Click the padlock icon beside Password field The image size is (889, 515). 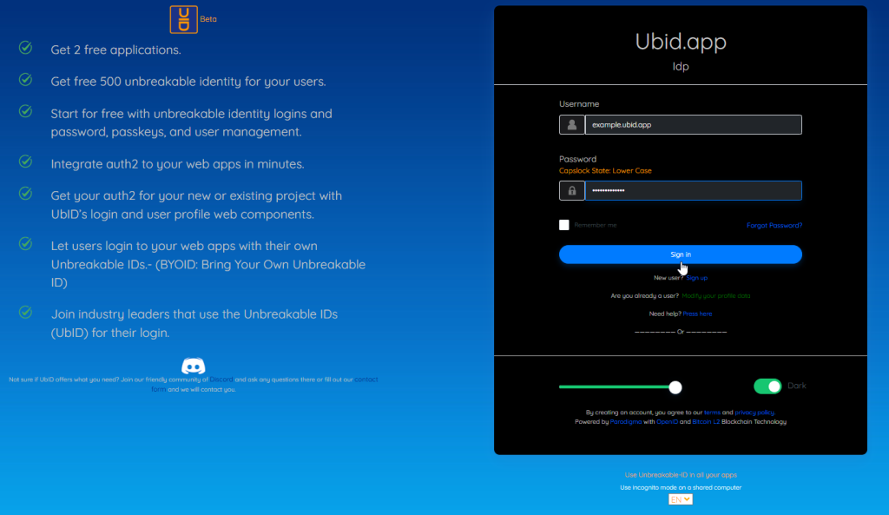(x=572, y=190)
